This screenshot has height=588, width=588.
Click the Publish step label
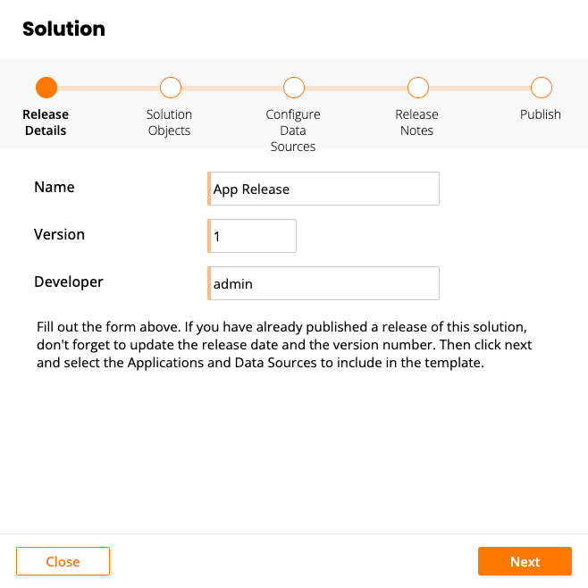coord(541,114)
